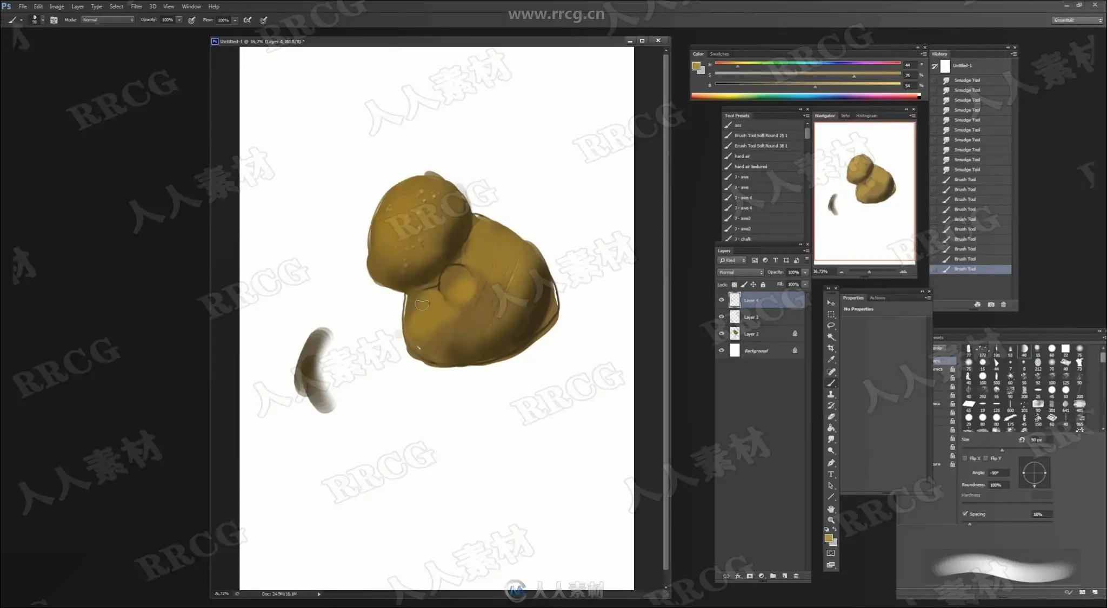Screen dimensions: 1107x608
Task: Toggle visibility of the Background layer
Action: 721,350
